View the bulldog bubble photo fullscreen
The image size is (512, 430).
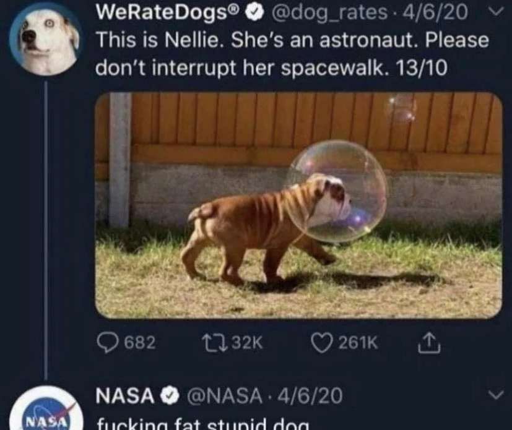(x=298, y=205)
